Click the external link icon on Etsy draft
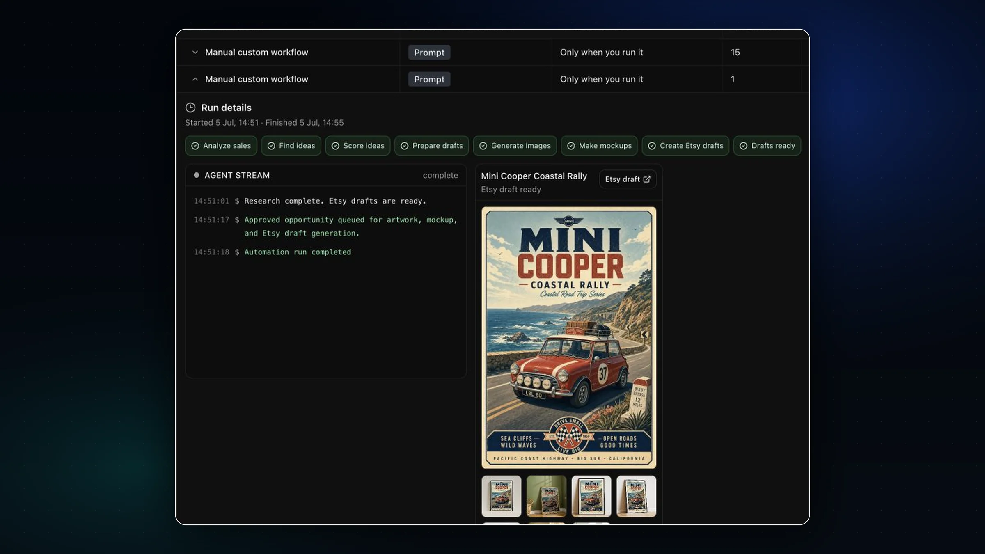Viewport: 985px width, 554px height. pos(647,179)
